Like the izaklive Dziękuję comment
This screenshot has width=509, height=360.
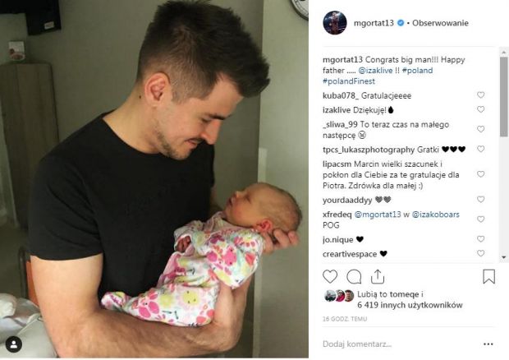pyautogui.click(x=481, y=109)
